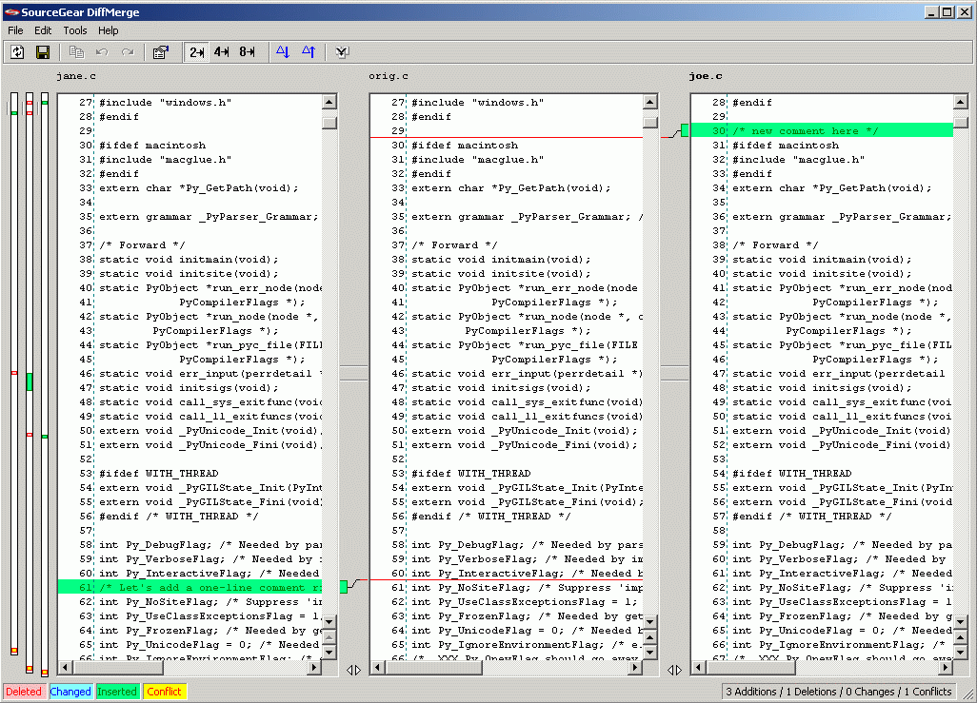Viewport: 977px width, 703px height.
Task: Click the red marker in the first overview bar
Action: [x=13, y=372]
